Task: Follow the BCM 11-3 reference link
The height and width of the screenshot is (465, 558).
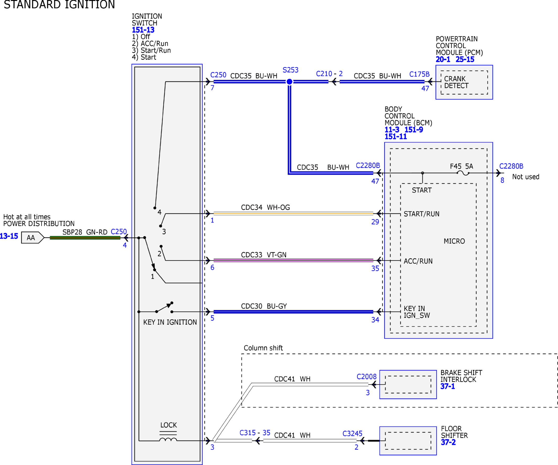Action: 392,130
